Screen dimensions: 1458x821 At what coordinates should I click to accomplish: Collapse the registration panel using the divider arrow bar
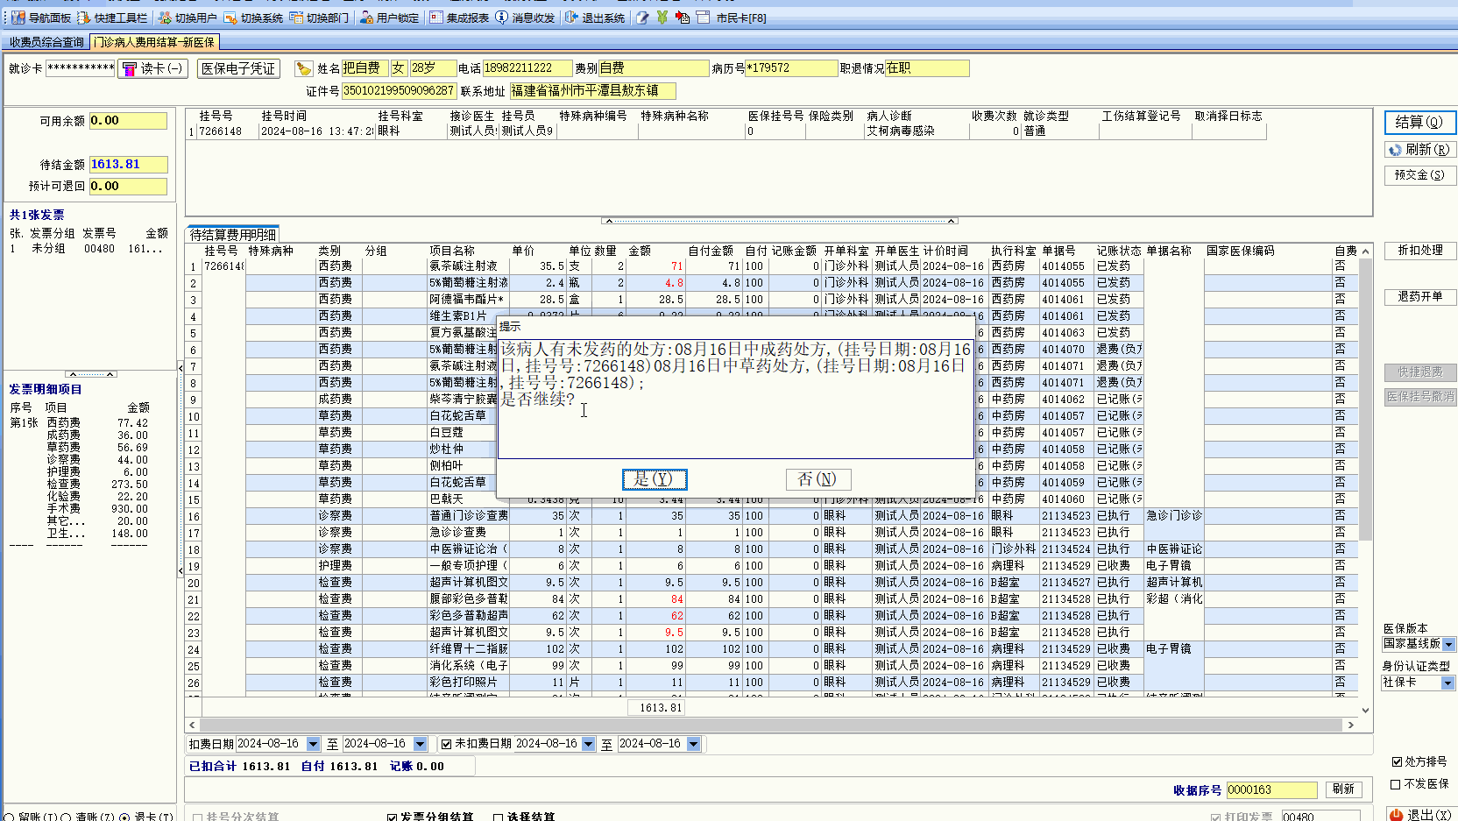coord(779,221)
